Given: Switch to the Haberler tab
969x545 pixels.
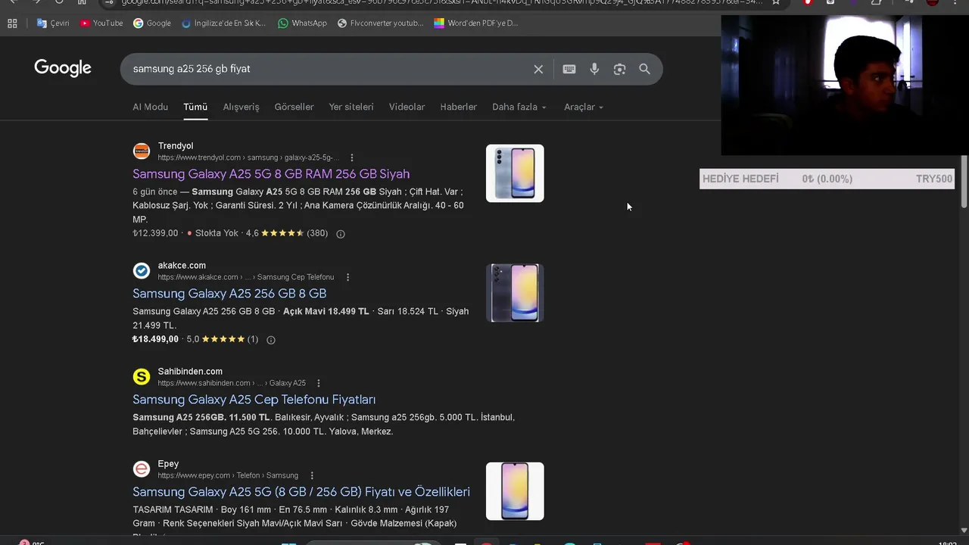Looking at the screenshot, I should pos(459,107).
